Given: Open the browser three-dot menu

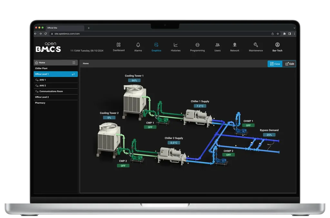Looking at the screenshot, I should pyautogui.click(x=295, y=34).
